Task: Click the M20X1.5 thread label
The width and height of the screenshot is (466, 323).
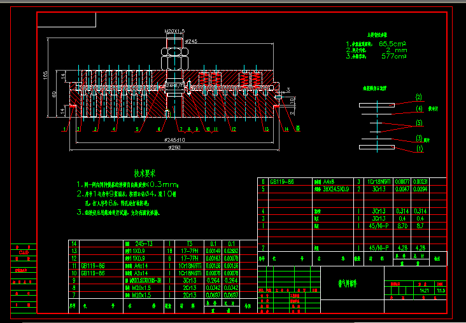Action: [174, 31]
